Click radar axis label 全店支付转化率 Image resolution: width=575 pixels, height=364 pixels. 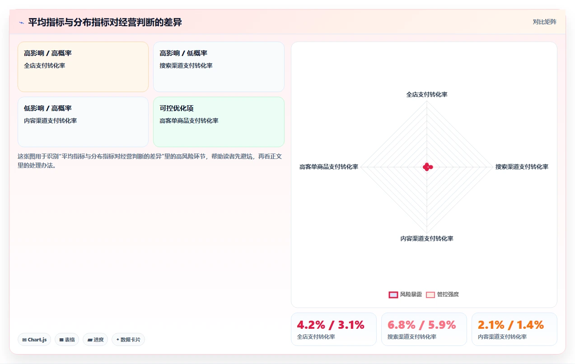(x=427, y=94)
